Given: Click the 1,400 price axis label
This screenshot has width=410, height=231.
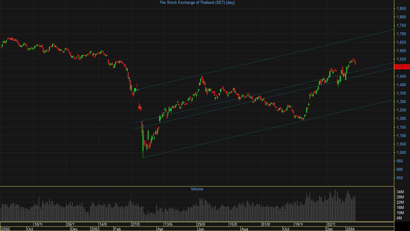Looking at the screenshot, I should [x=401, y=85].
